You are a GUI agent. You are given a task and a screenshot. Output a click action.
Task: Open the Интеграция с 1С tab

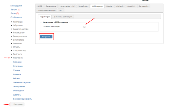[x=67, y=6]
